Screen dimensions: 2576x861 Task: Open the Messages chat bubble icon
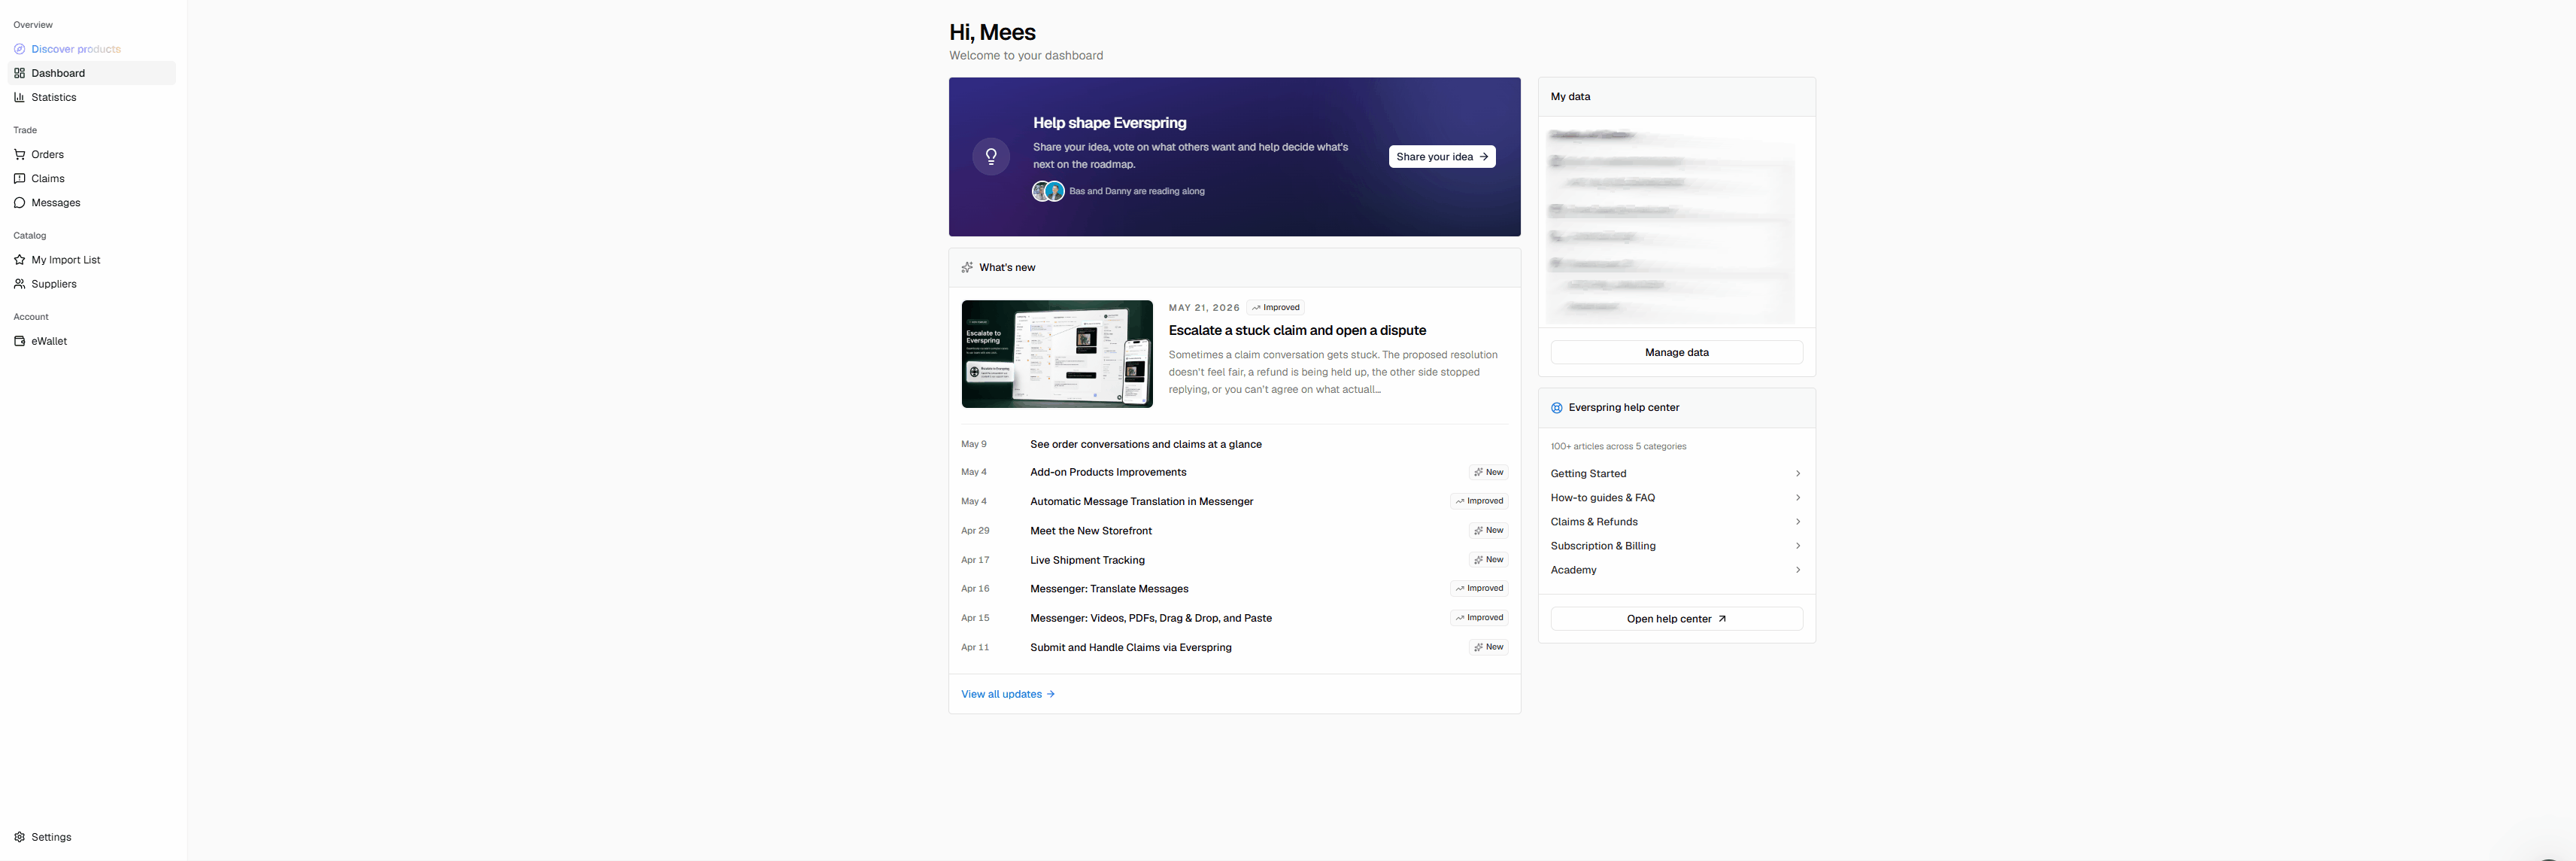coord(19,202)
